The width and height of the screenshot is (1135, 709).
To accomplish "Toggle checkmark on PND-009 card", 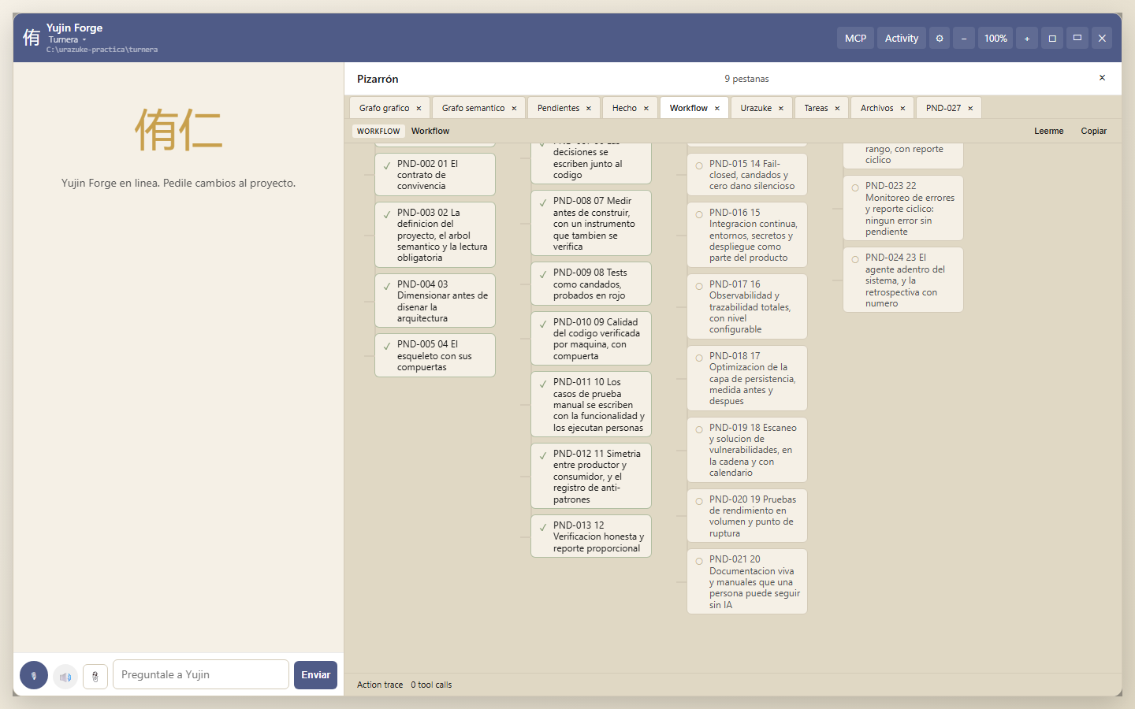I will coord(542,275).
